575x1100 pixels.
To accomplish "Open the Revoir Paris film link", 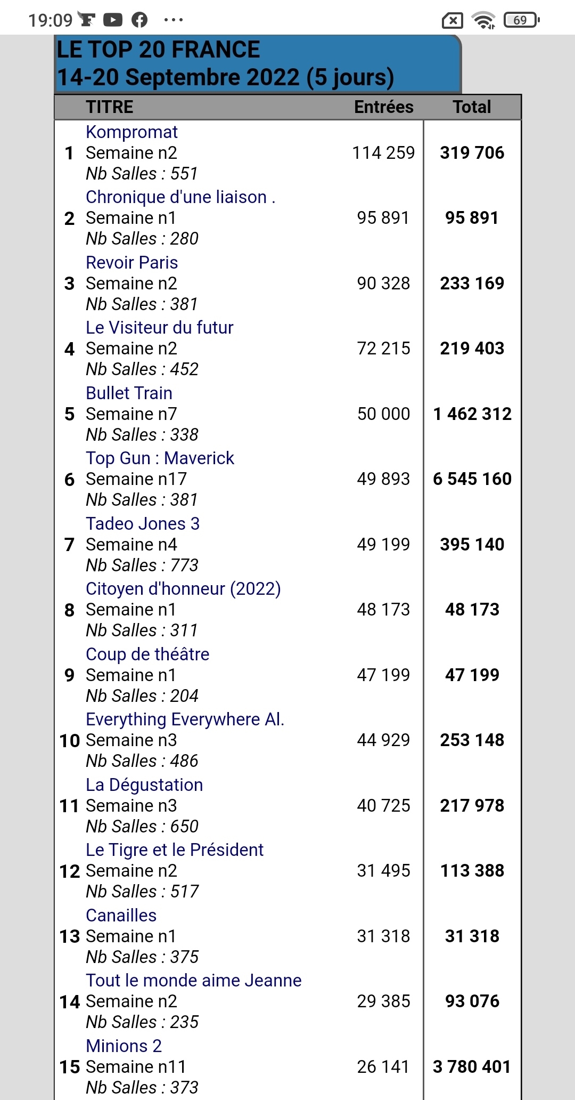I will pyautogui.click(x=132, y=263).
